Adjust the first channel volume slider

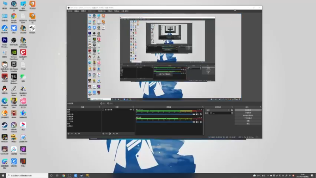[166, 114]
